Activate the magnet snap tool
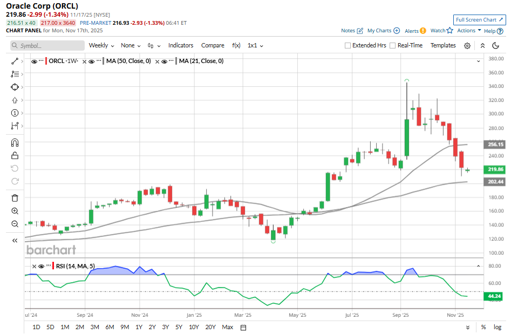The image size is (511, 334). click(15, 143)
